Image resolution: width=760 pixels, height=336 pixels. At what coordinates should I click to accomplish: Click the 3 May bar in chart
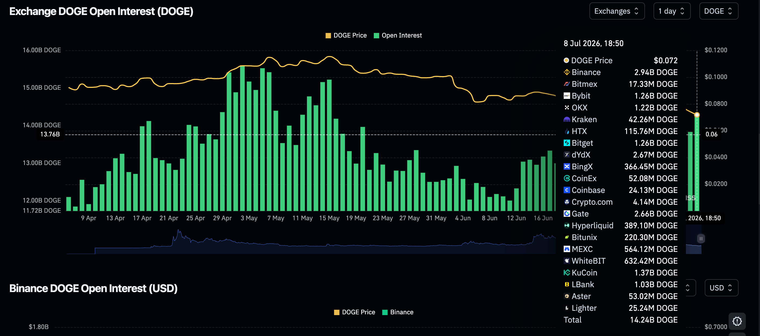[x=249, y=146]
